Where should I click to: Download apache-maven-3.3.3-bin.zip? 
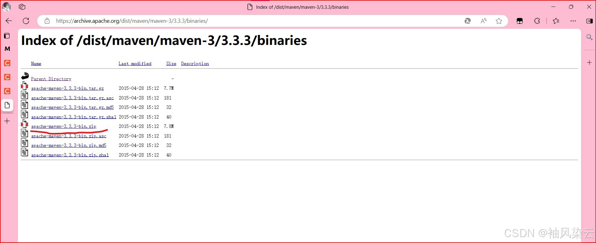(63, 126)
